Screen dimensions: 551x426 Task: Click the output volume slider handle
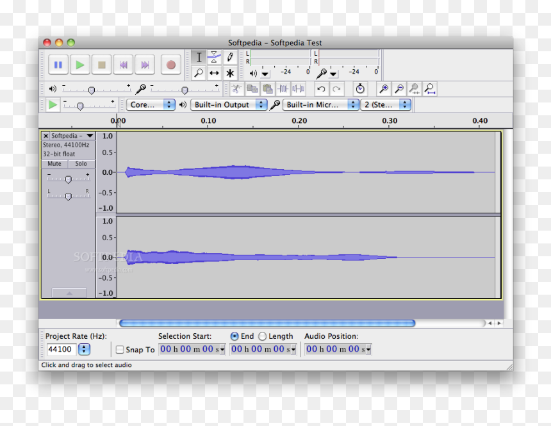(x=92, y=90)
